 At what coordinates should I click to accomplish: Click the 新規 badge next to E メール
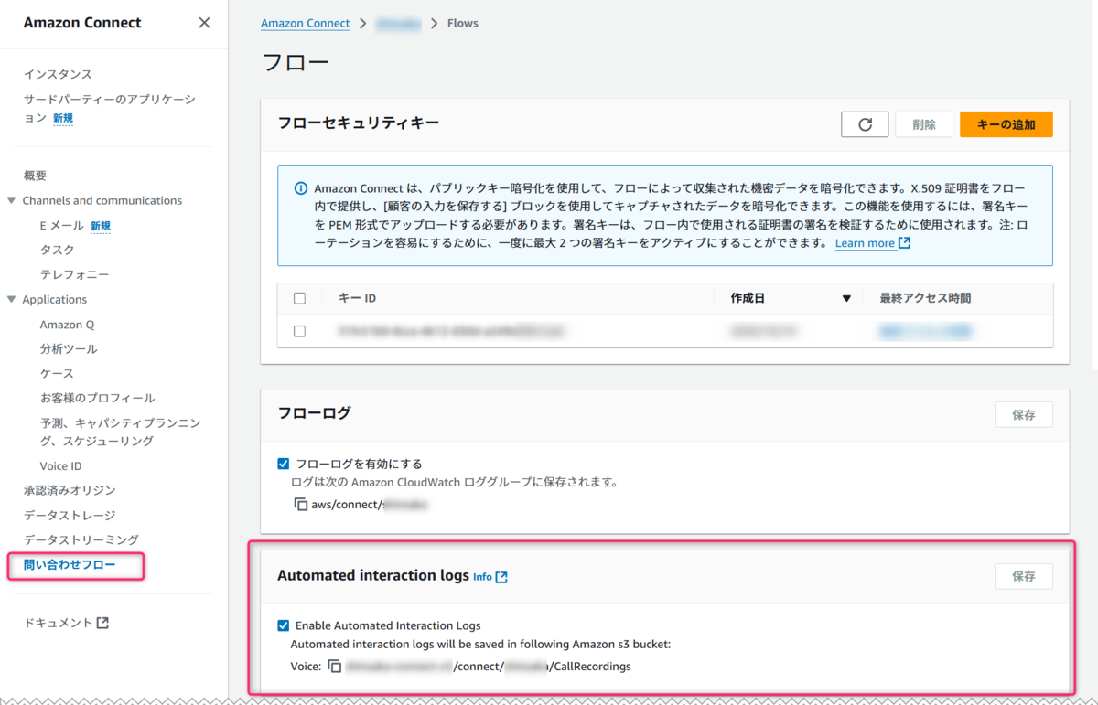click(x=100, y=226)
